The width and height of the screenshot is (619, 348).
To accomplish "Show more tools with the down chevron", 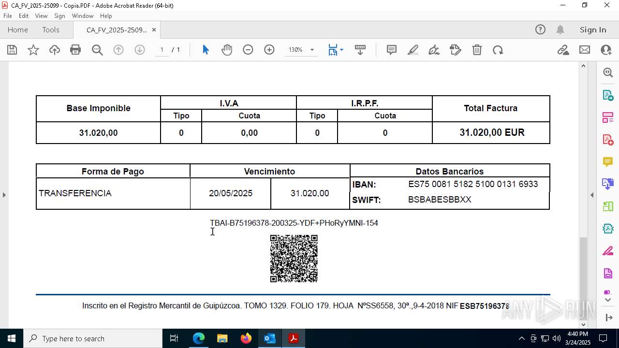I will pyautogui.click(x=608, y=300).
